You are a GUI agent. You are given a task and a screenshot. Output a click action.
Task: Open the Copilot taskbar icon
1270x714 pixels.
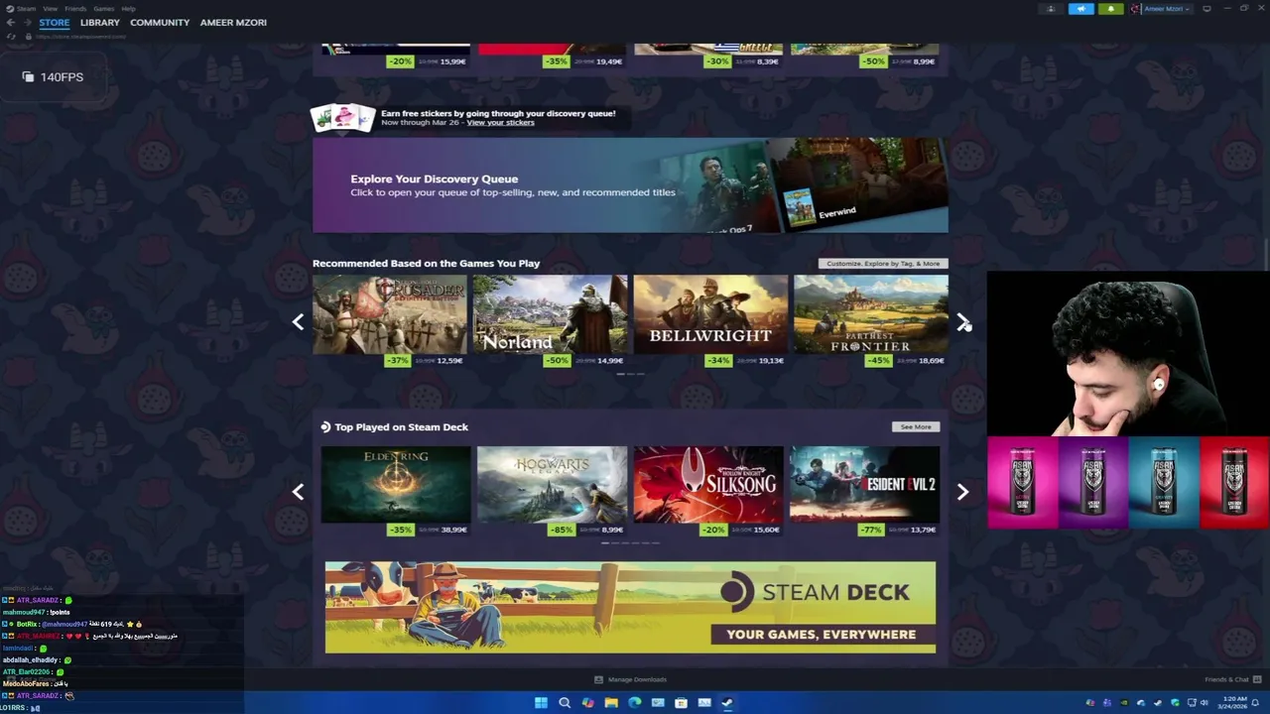(588, 702)
